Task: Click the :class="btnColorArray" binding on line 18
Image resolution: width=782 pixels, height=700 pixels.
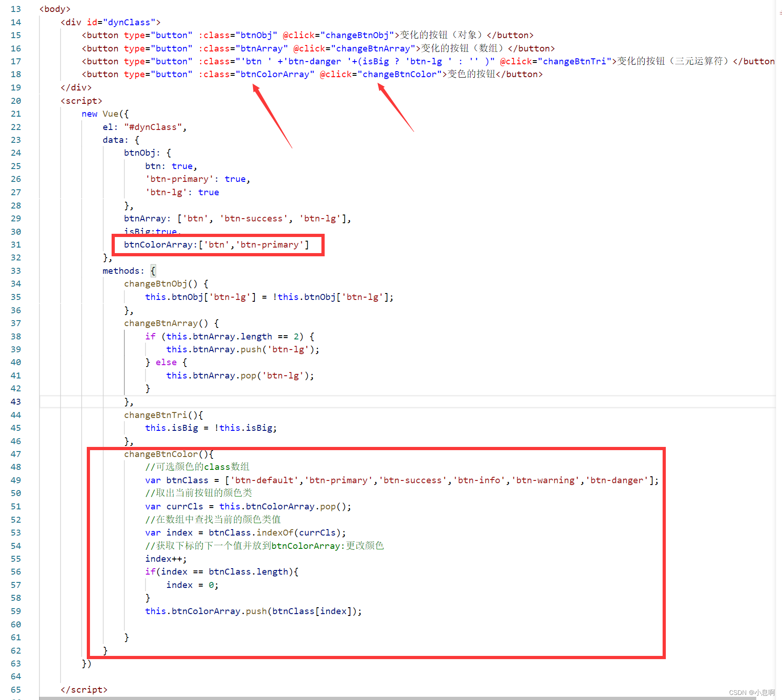Action: point(256,74)
